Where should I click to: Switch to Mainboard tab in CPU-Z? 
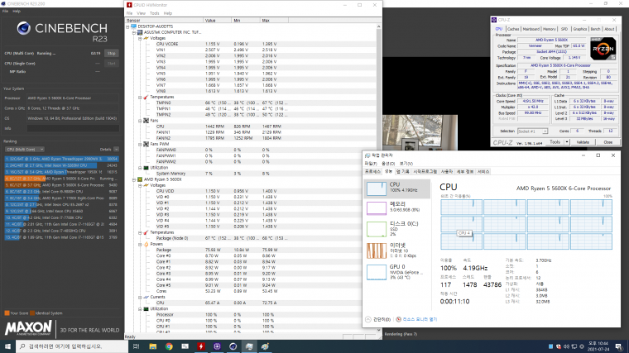(531, 29)
